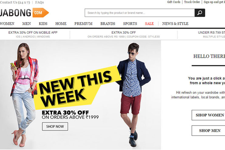Image resolution: width=225 pixels, height=150 pixels.
Task: Open the Track Order link
Action: [192, 2]
